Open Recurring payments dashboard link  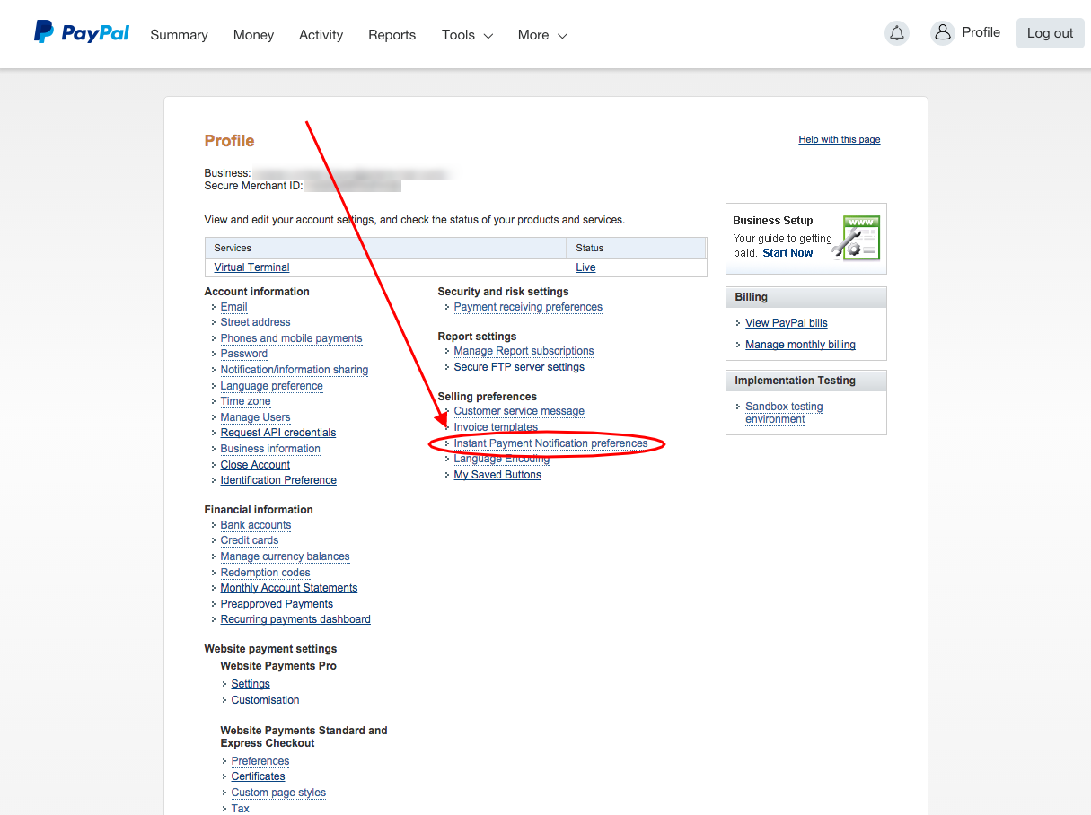(295, 619)
